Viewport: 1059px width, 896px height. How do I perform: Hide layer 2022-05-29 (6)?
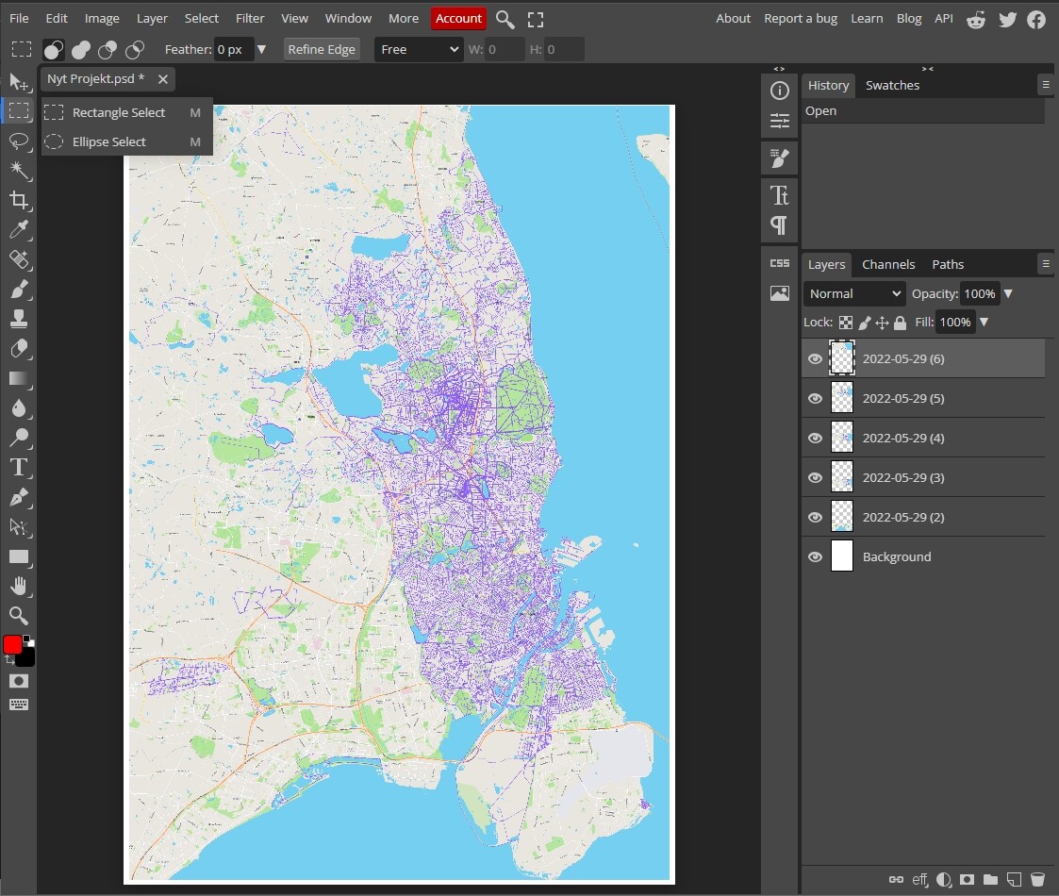[x=815, y=358]
